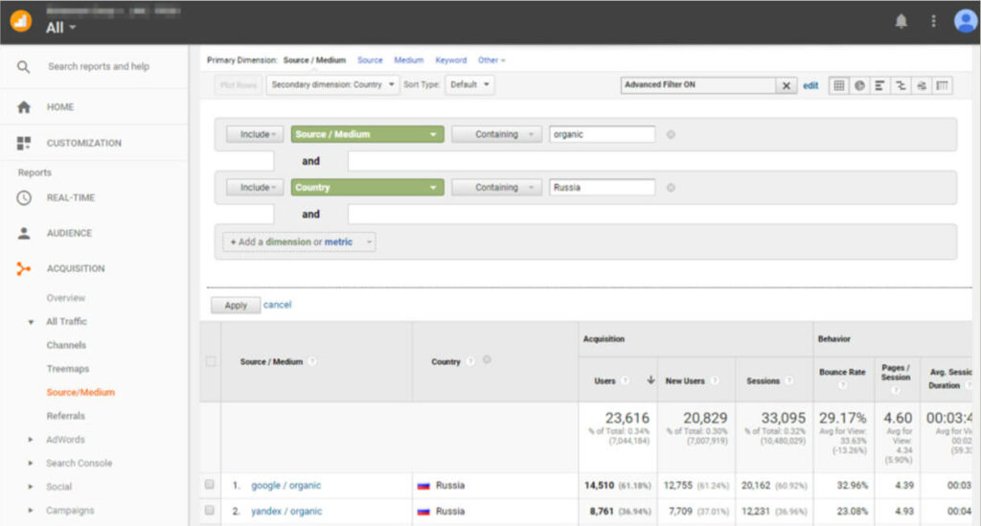Remove the organic filter condition
The height and width of the screenshot is (526, 981).
pyautogui.click(x=671, y=134)
